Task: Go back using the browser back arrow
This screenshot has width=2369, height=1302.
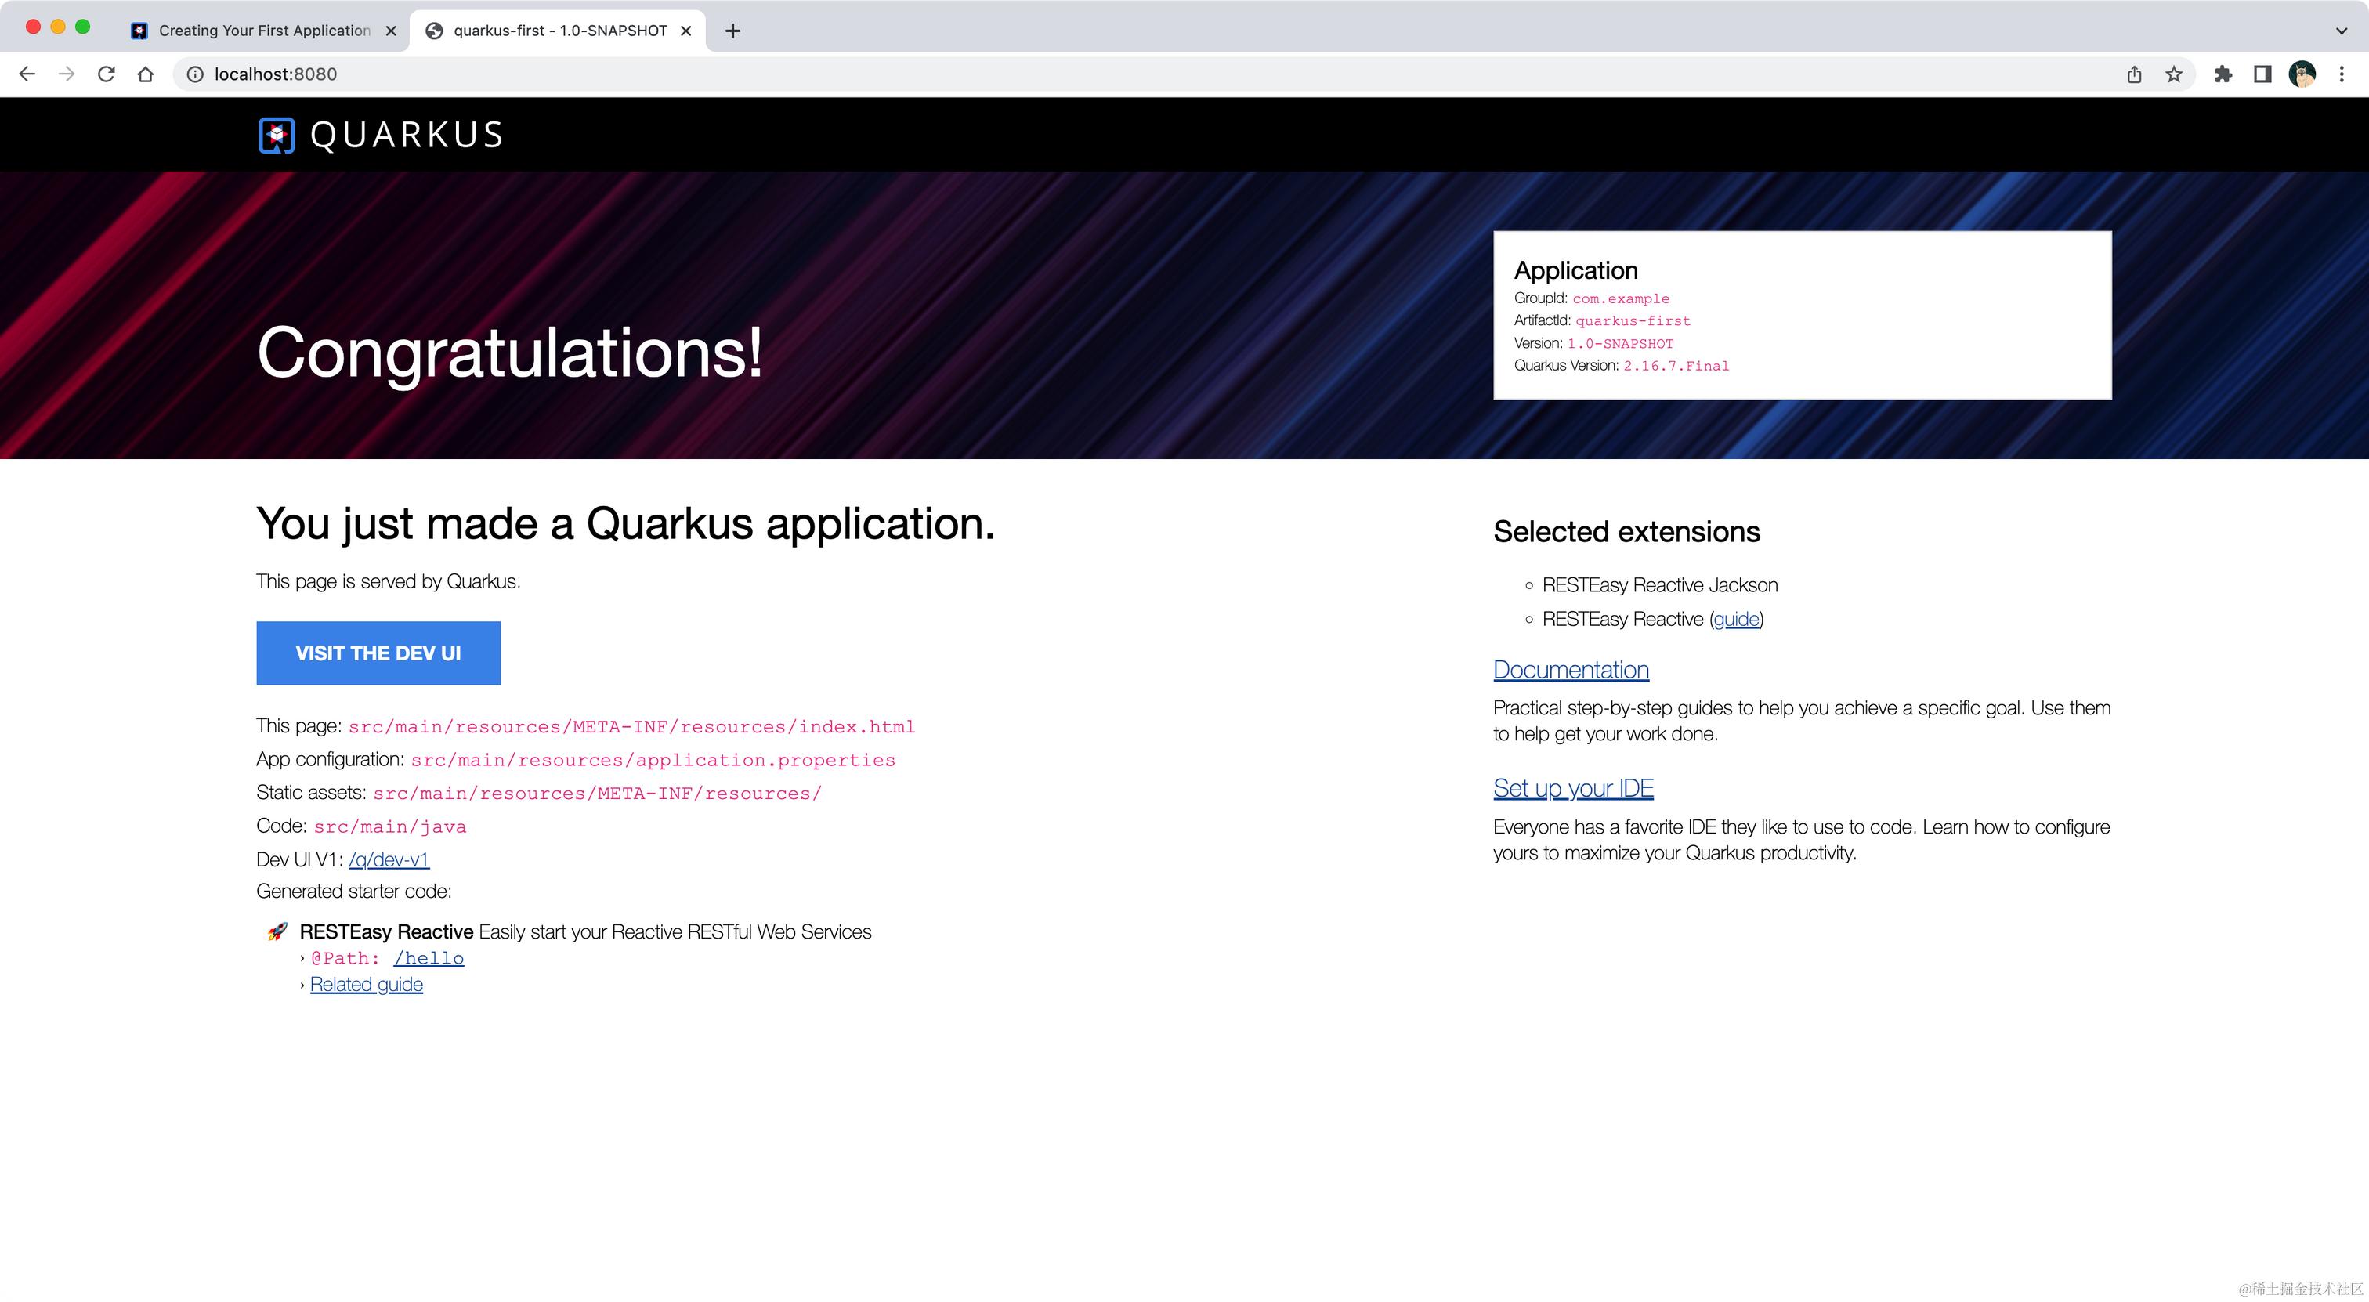Action: (x=27, y=74)
